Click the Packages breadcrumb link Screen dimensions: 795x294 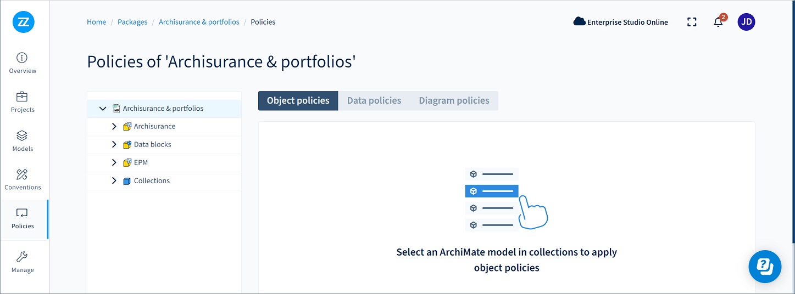point(132,22)
